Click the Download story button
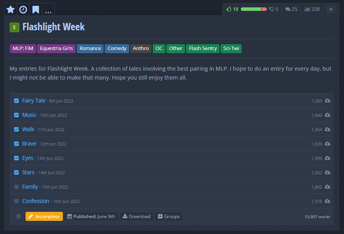Viewport: 344px width, 234px height. pyautogui.click(x=137, y=217)
